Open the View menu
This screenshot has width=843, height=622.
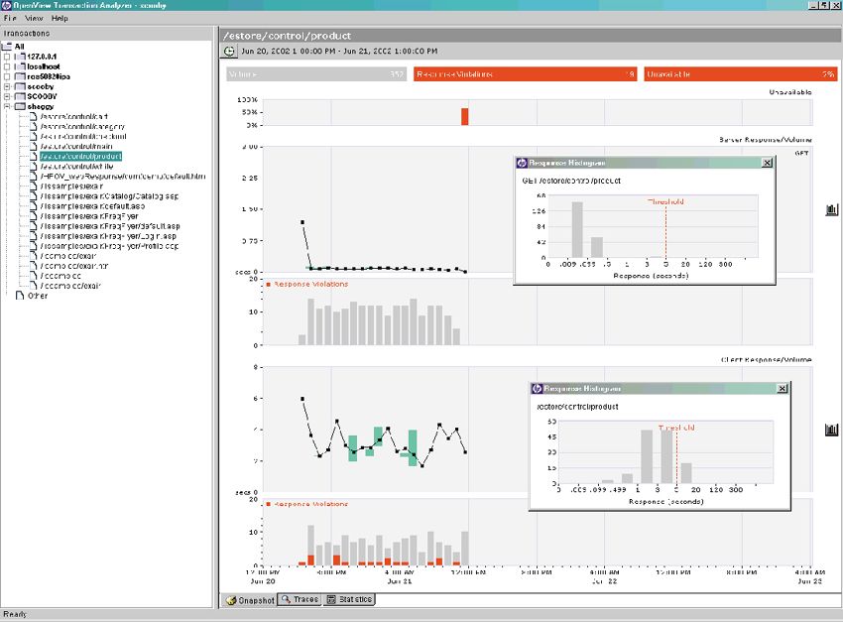pos(34,18)
